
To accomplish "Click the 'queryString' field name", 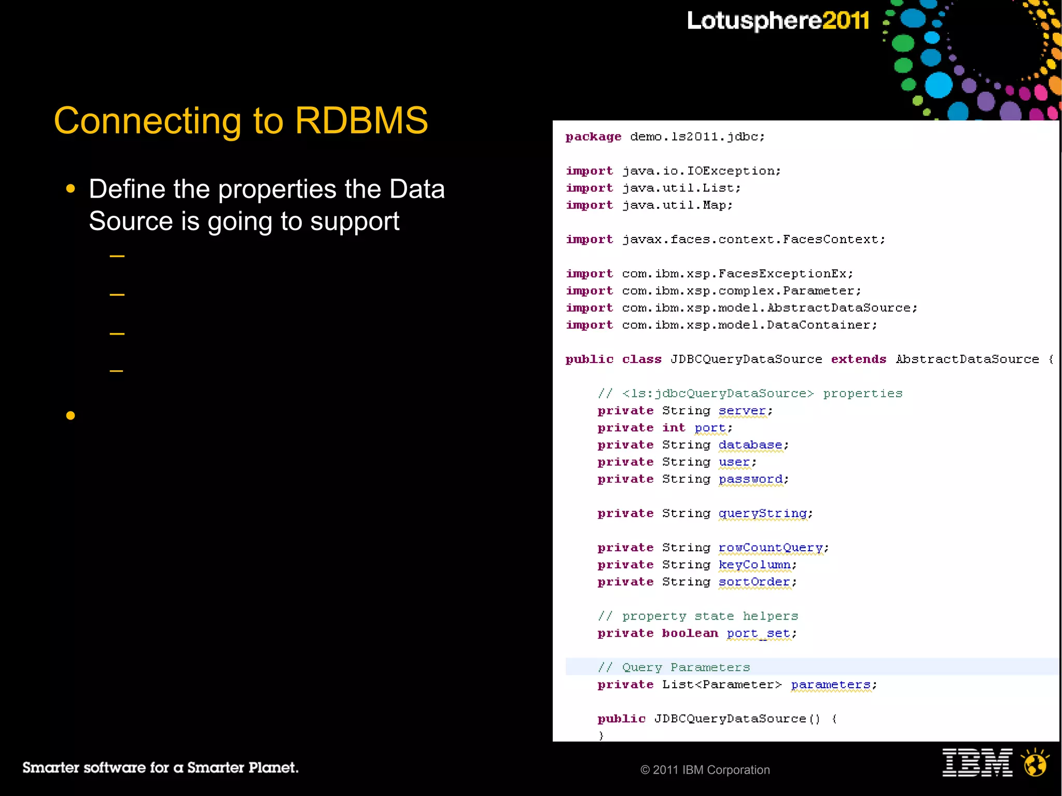I will [762, 513].
